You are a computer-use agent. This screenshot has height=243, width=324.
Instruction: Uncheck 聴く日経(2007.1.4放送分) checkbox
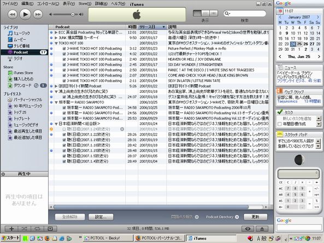point(64,162)
